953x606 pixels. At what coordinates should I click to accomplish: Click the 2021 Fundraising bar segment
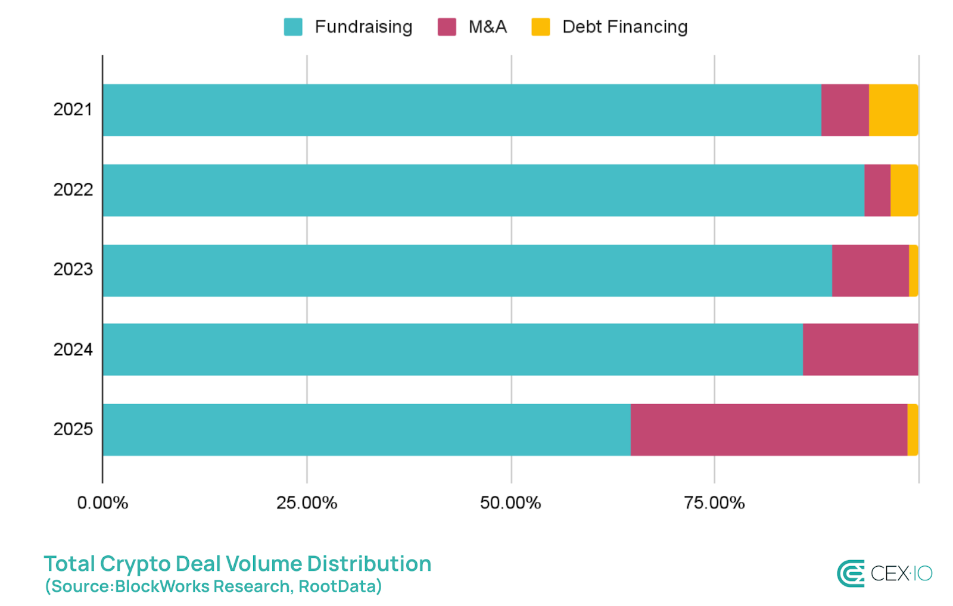click(x=462, y=110)
